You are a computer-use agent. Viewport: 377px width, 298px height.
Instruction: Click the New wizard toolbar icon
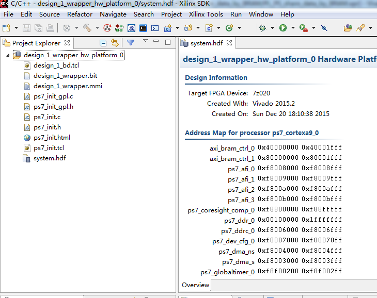7,28
